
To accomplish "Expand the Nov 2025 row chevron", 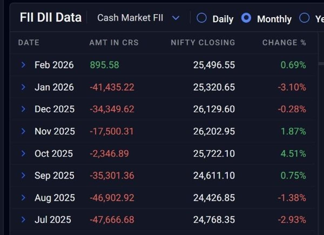I will click(x=24, y=131).
